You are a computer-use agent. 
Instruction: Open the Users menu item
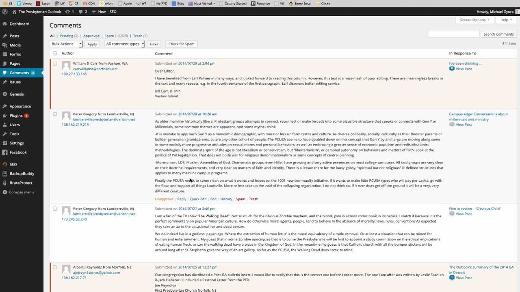click(x=15, y=125)
